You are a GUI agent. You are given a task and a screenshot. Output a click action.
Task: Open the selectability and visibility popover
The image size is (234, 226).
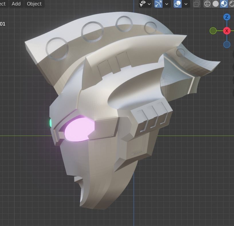point(145,4)
